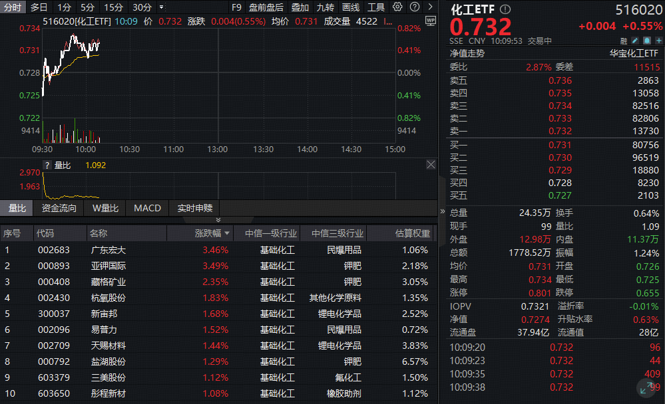This screenshot has width=665, height=404.
Task: Select the 藏格矿业 stock row
Action: click(218, 282)
